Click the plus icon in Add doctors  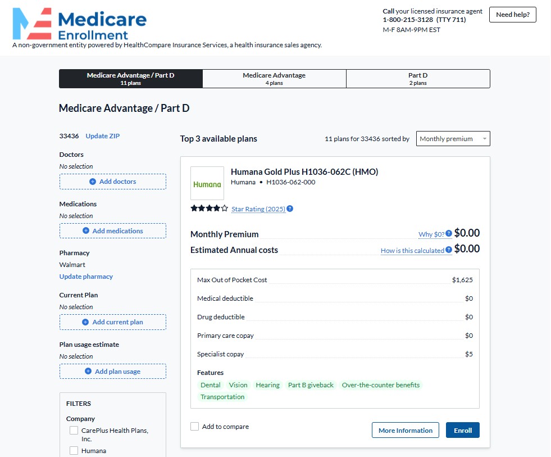point(93,182)
